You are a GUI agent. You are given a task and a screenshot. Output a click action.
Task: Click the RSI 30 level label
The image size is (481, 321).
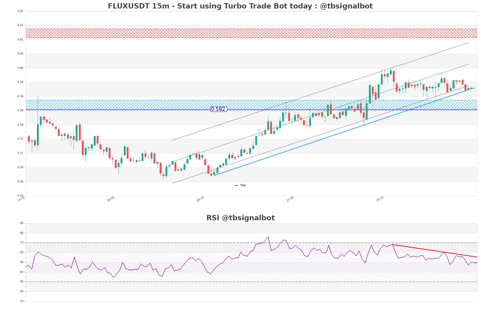[x=22, y=282]
